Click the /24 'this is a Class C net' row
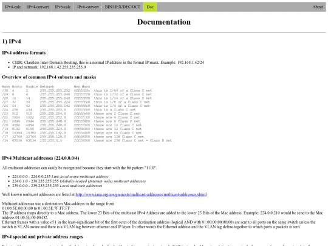328x246 pixels. point(69,109)
